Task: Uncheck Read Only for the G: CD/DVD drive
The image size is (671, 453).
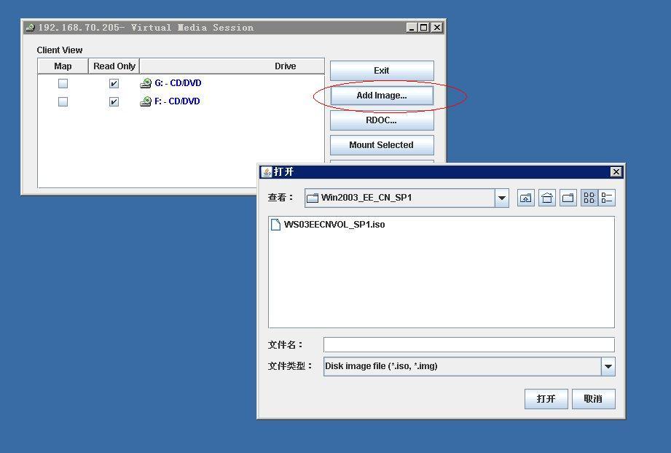Action: point(114,82)
